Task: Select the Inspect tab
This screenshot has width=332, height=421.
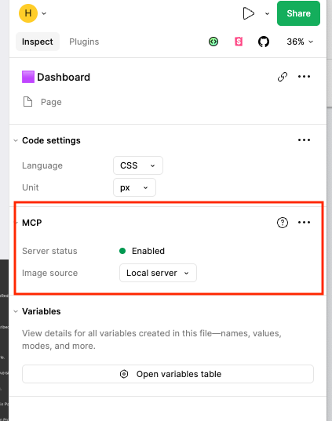Action: click(x=38, y=42)
